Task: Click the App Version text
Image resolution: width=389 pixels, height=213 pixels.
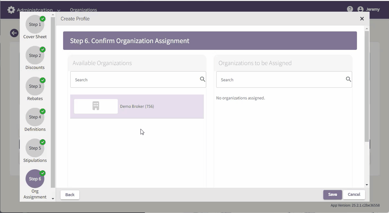Action: tap(355, 205)
